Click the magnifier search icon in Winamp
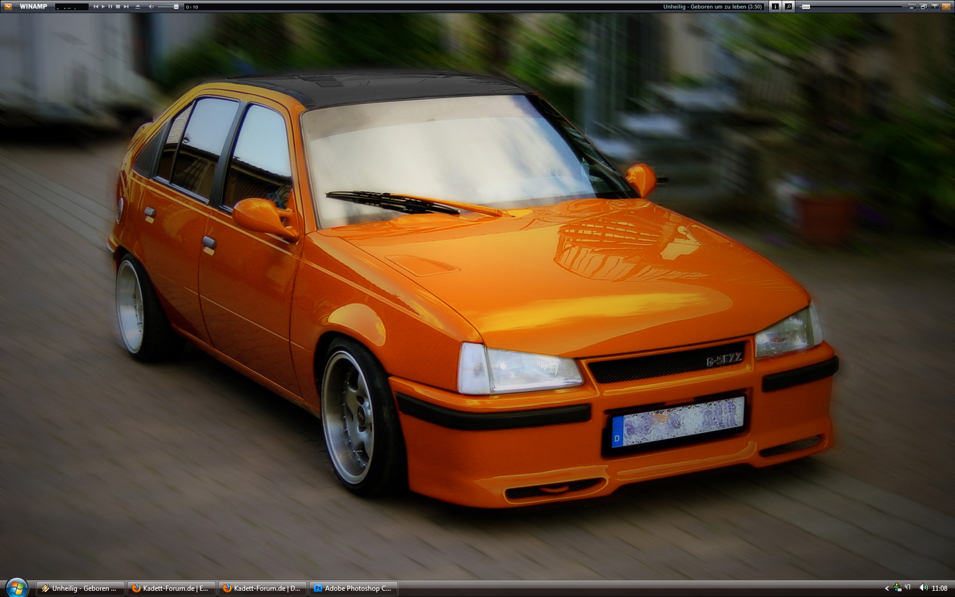The width and height of the screenshot is (955, 597). pyautogui.click(x=788, y=7)
